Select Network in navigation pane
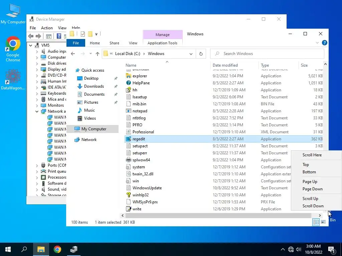The width and height of the screenshot is (342, 256). point(89,140)
